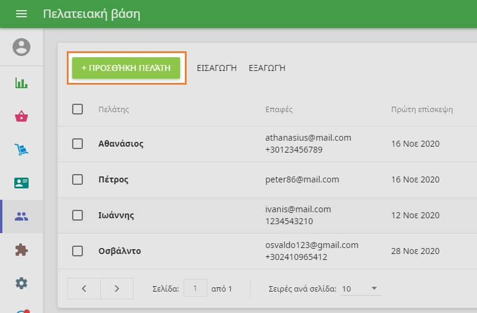Click the ΕΞΑΓΩΓΗ export button
477x313 pixels.
click(x=267, y=68)
